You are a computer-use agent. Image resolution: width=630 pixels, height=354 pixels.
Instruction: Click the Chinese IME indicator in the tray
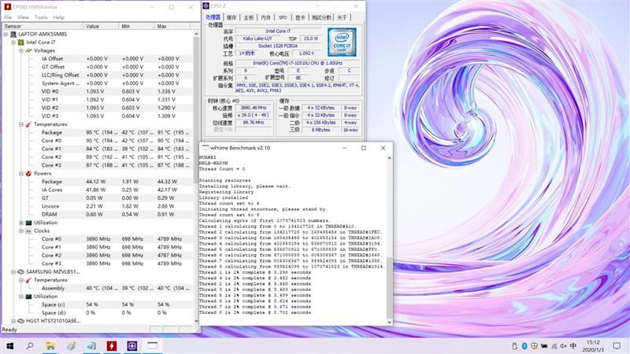tap(573, 346)
